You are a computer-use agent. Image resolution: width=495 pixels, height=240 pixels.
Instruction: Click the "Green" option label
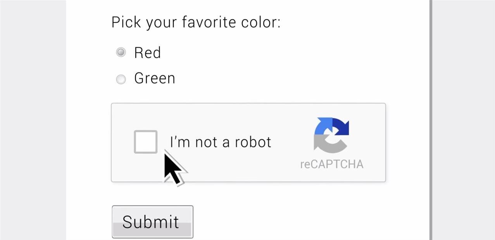(155, 78)
